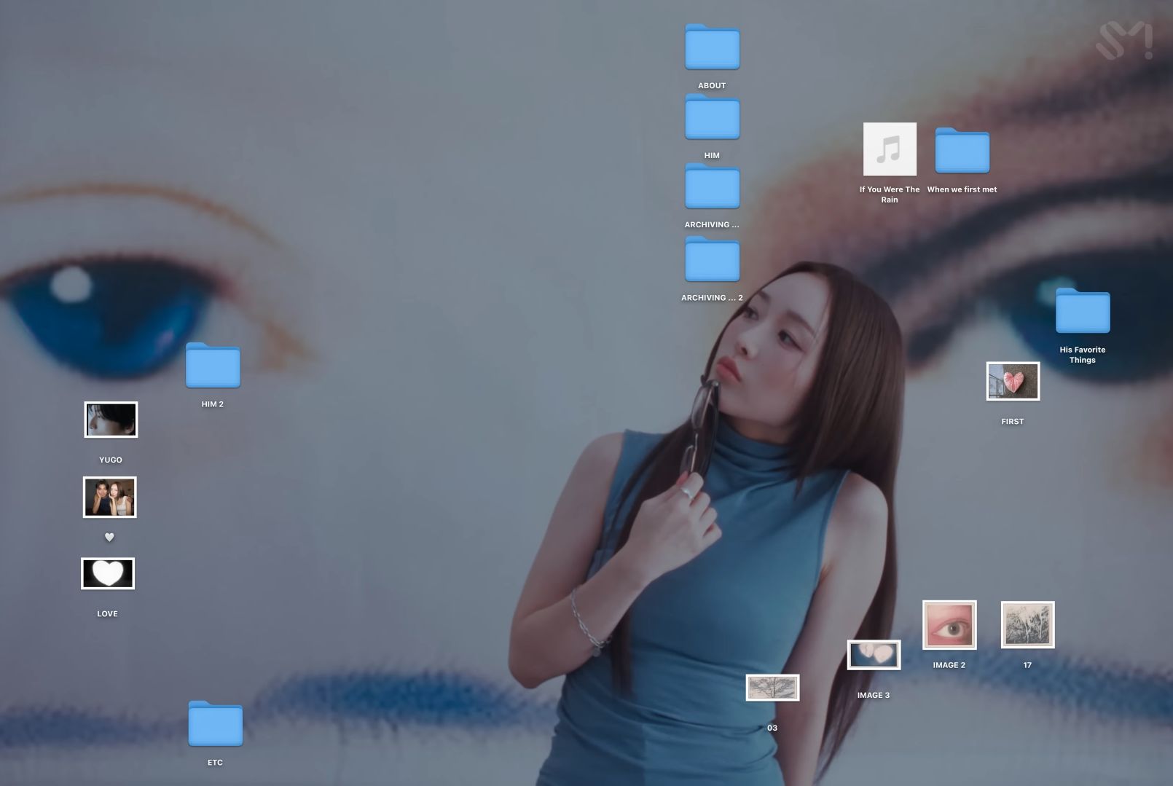Click the HIM folder
This screenshot has width=1173, height=786.
[x=712, y=118]
